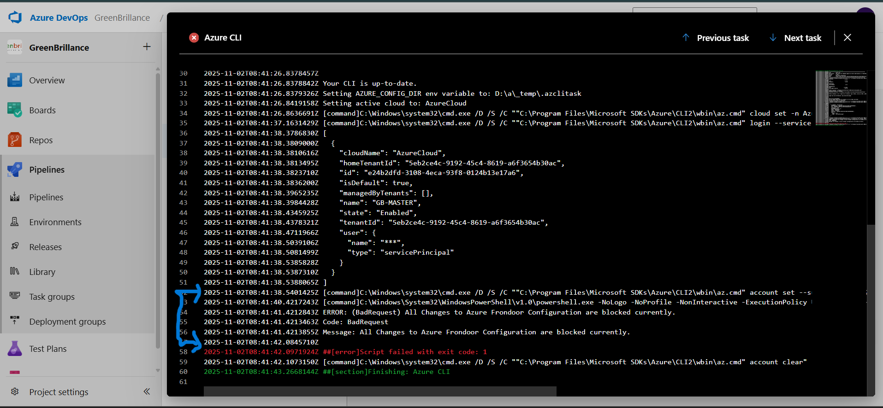The image size is (883, 408).
Task: Click the sidebar scroll up arrow
Action: (158, 69)
